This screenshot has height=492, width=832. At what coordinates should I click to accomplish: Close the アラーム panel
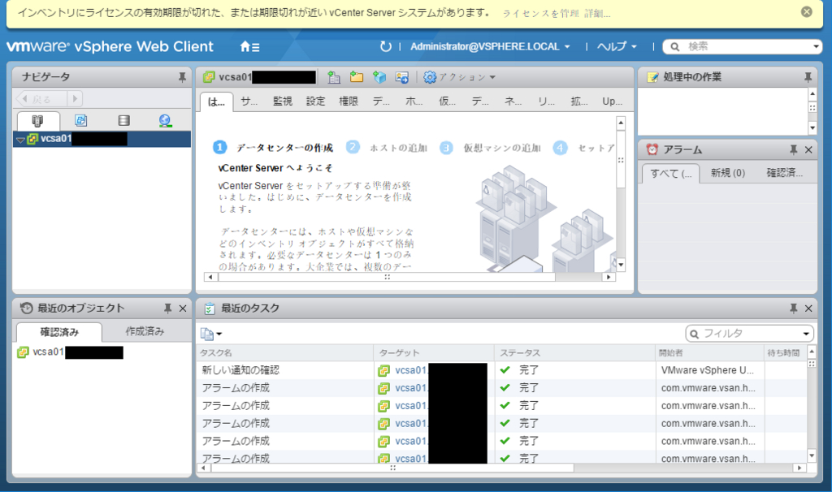808,150
